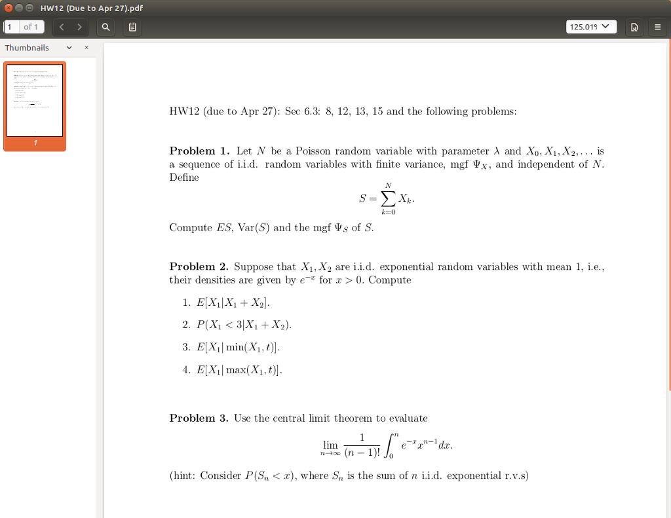Image resolution: width=671 pixels, height=518 pixels.
Task: Open the hamburger menu
Action: (x=658, y=27)
